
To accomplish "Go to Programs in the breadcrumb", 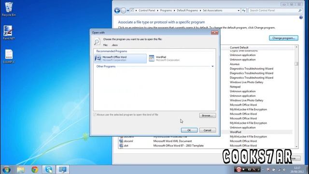I will coord(166,11).
